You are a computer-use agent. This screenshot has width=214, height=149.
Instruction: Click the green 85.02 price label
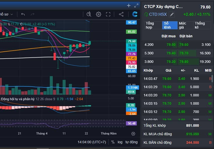coord(132,32)
